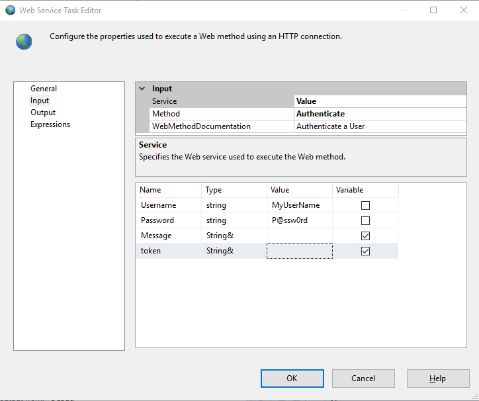The width and height of the screenshot is (479, 401).
Task: Enable the Variable checkbox for Username
Action: coord(365,206)
